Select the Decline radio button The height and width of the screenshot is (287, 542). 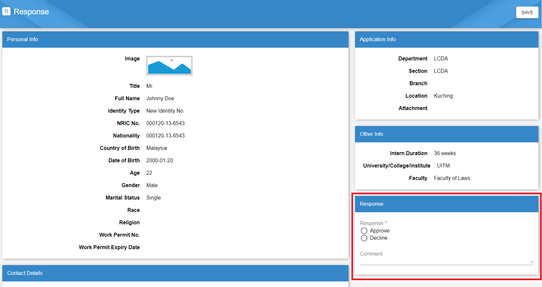(x=364, y=238)
